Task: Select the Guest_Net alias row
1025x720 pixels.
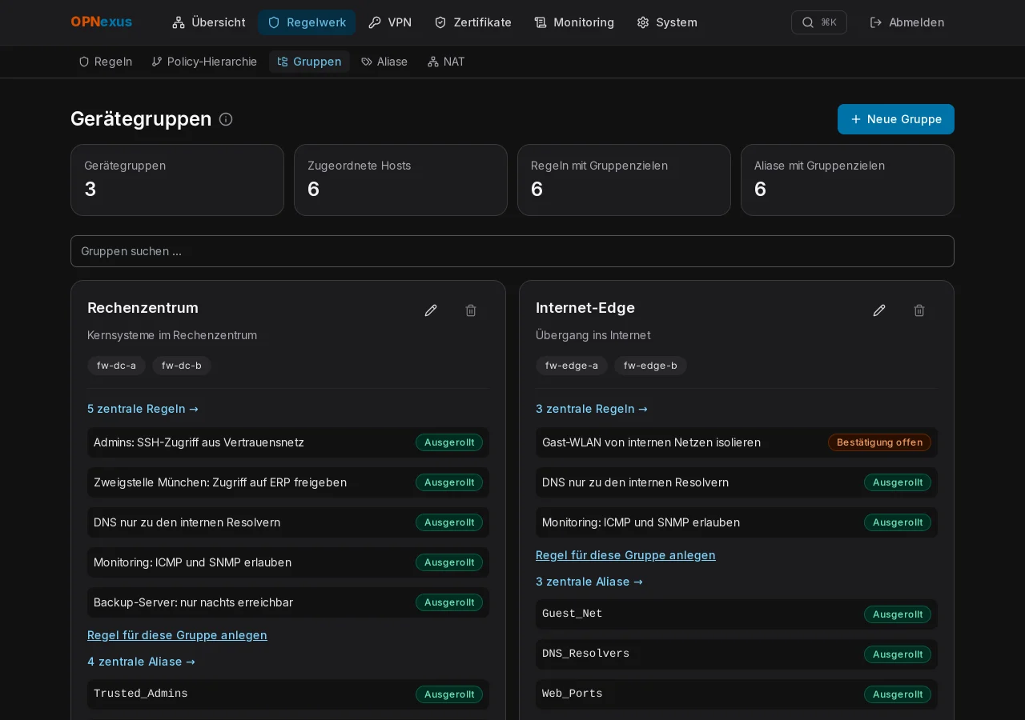Action: 737,614
